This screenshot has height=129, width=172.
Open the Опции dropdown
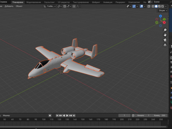click(x=163, y=10)
